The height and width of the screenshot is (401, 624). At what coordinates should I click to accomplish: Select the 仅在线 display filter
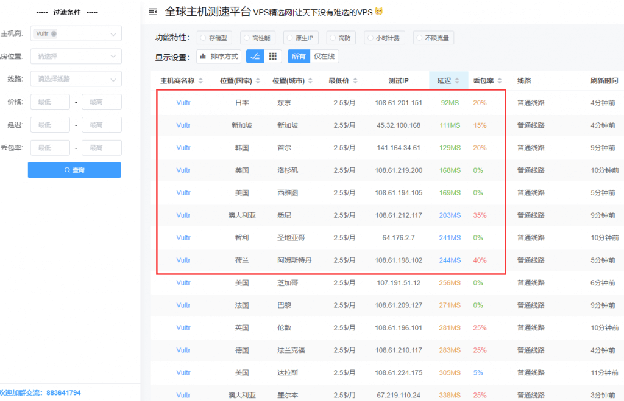click(x=324, y=57)
